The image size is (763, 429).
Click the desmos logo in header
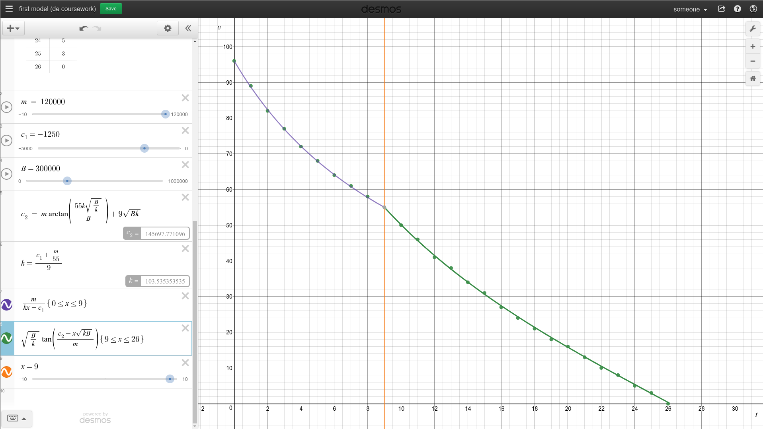tap(381, 9)
